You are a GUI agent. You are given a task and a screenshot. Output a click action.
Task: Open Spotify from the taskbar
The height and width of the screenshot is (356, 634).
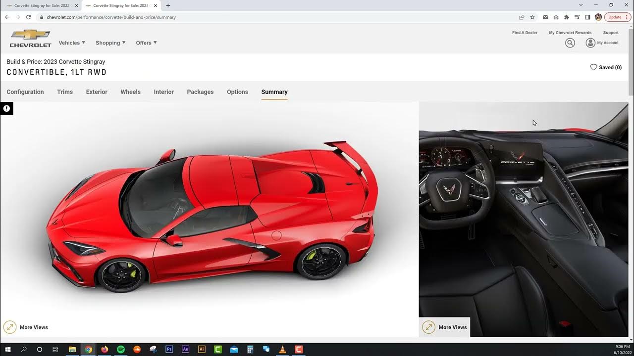(121, 349)
